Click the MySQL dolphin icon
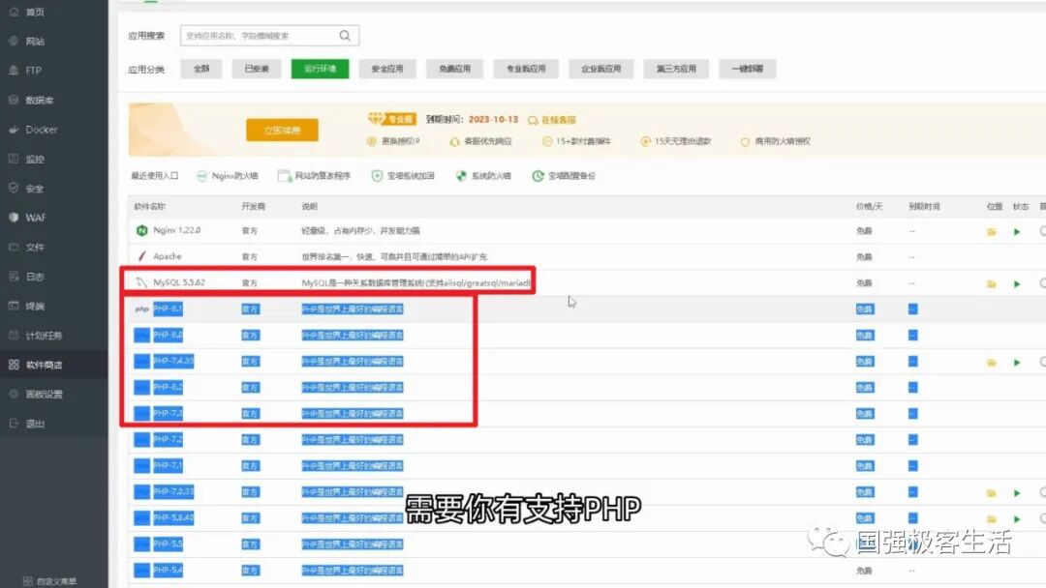This screenshot has height=588, width=1046. pyautogui.click(x=141, y=282)
